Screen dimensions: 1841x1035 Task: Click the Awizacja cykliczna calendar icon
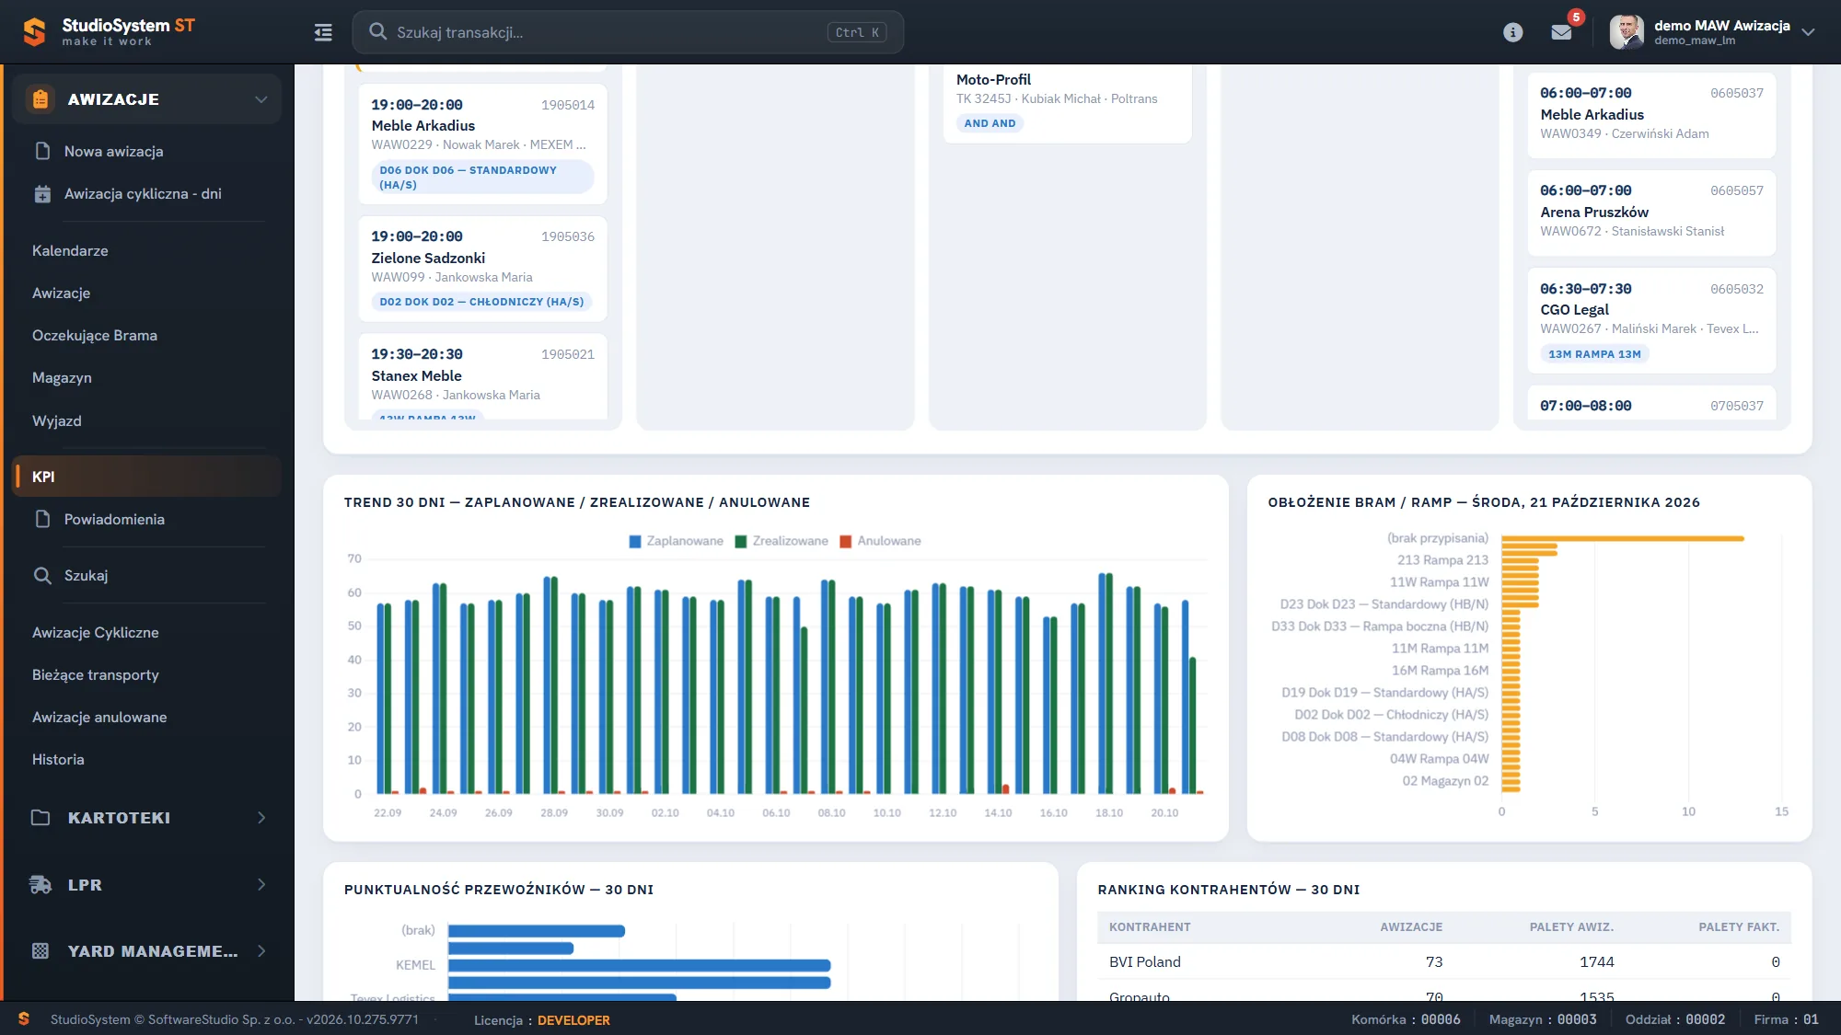42,194
